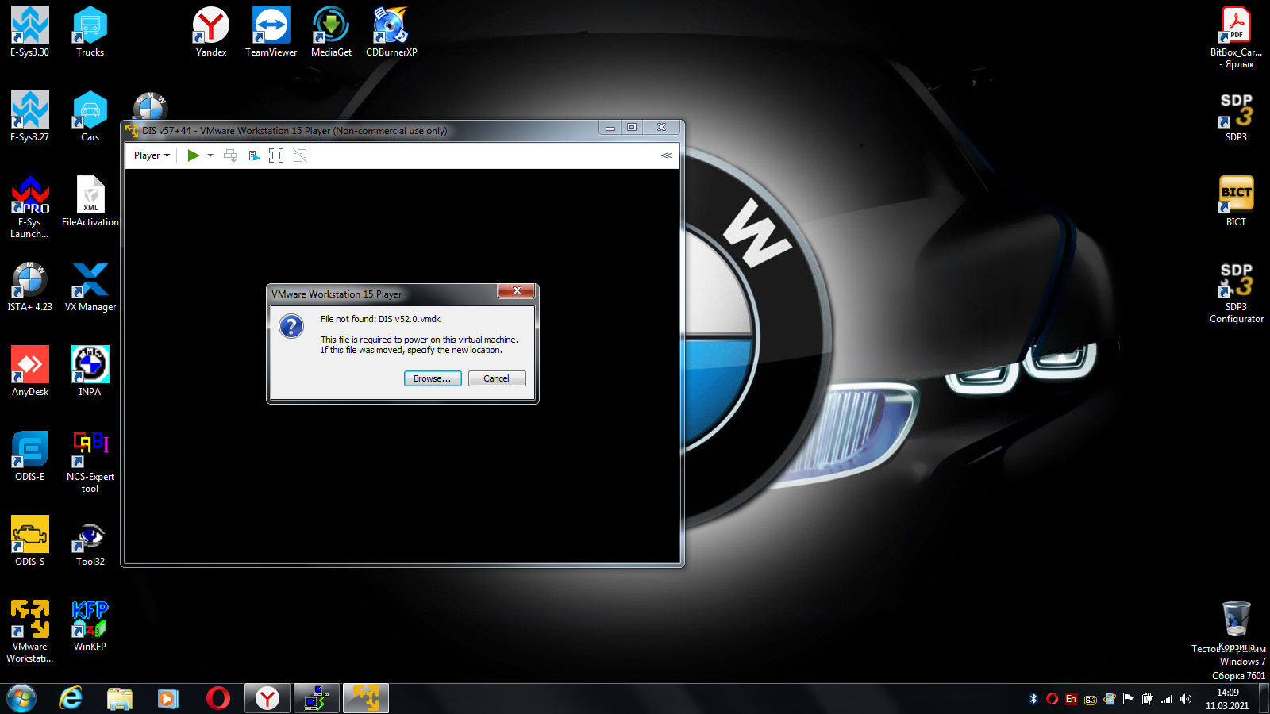Image resolution: width=1270 pixels, height=714 pixels.
Task: Open the SDP3 Configurator shortcut
Action: [x=1237, y=292]
